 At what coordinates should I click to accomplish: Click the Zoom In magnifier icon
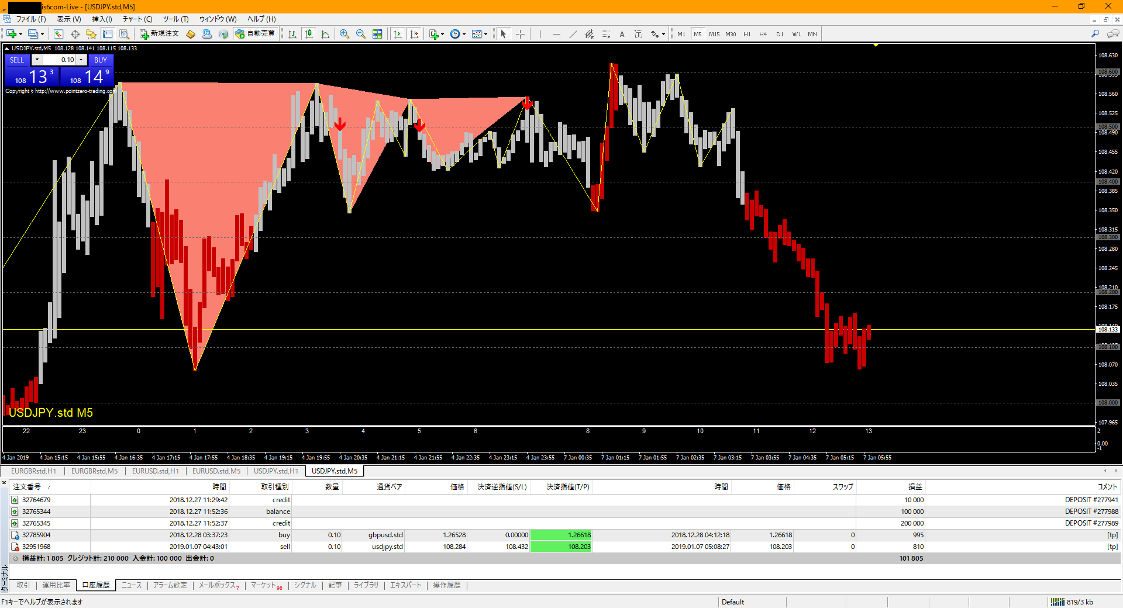point(345,34)
